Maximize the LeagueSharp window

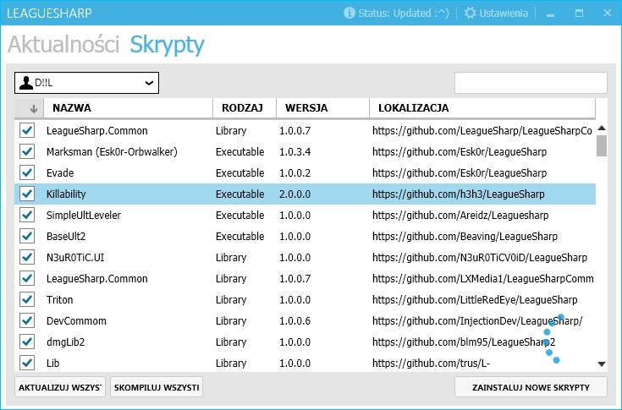coord(579,13)
